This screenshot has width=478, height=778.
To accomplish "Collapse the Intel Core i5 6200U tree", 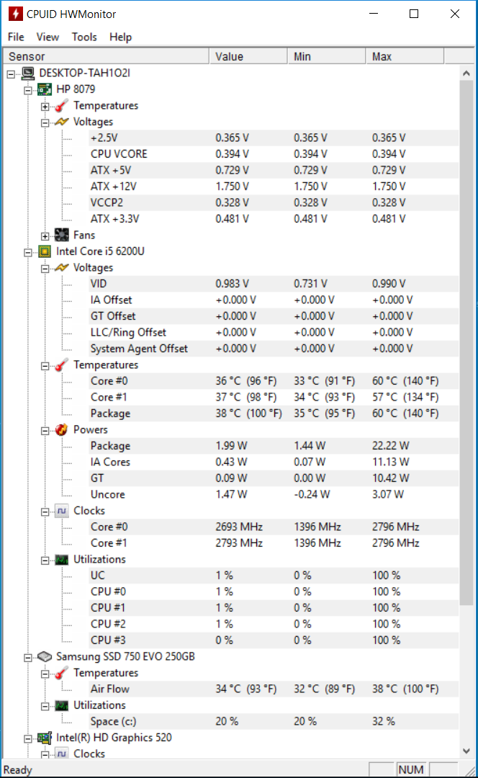I will click(28, 252).
